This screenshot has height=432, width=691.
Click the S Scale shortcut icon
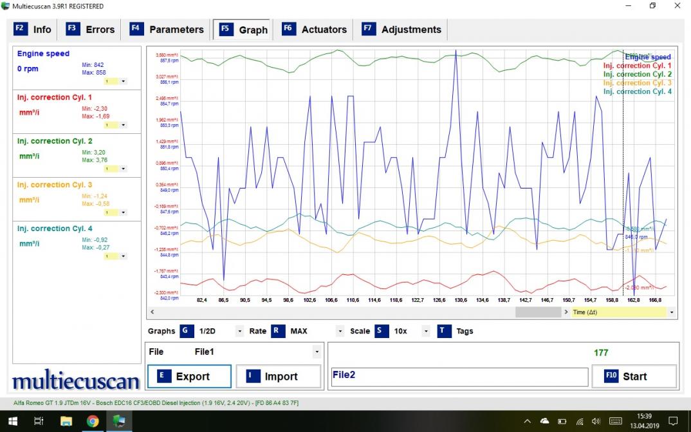(382, 331)
